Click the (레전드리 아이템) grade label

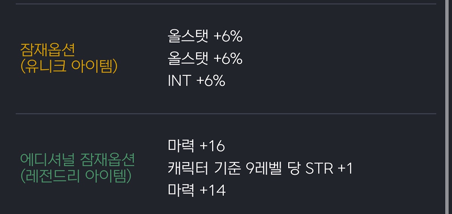[76, 176]
